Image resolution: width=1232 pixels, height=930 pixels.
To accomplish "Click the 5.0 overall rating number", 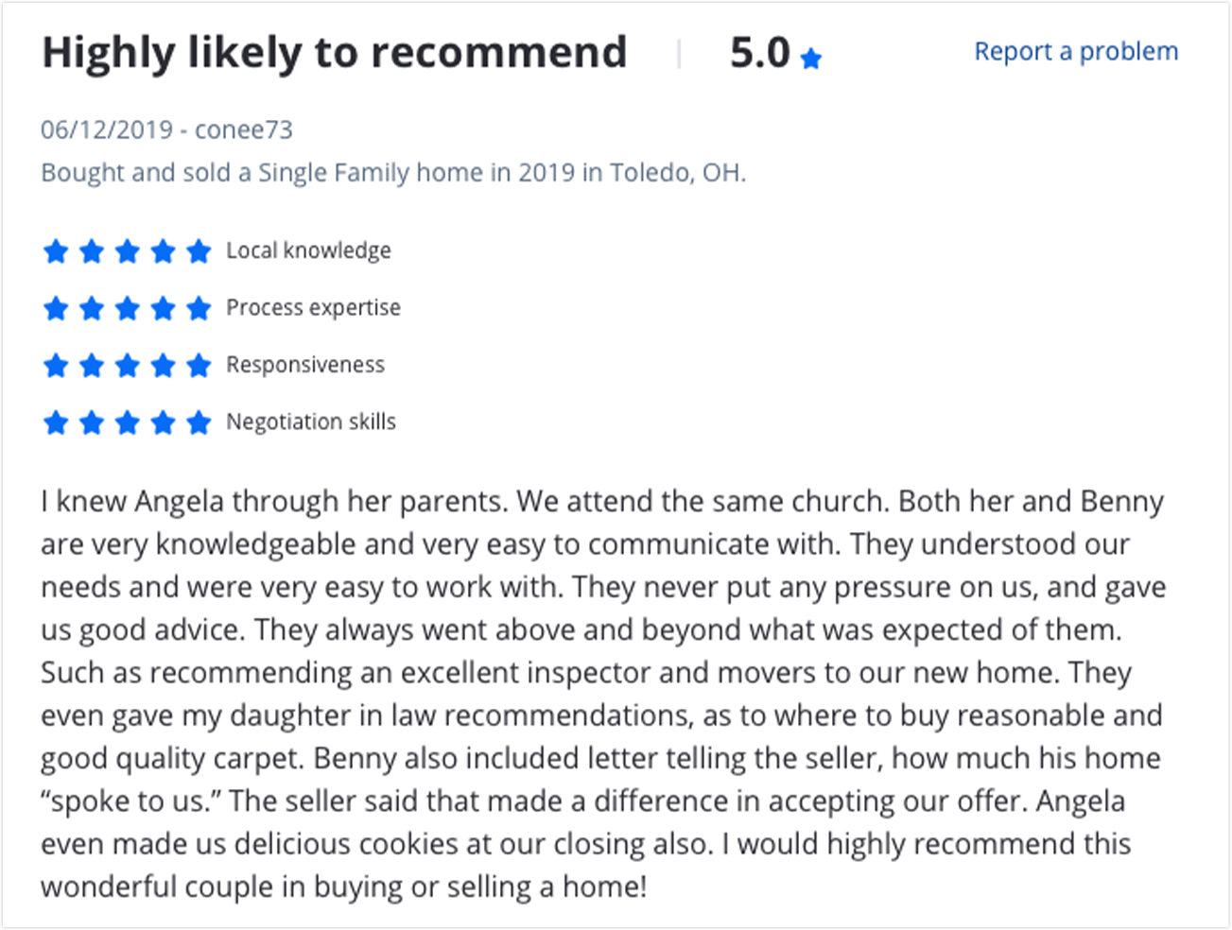I will 759,53.
